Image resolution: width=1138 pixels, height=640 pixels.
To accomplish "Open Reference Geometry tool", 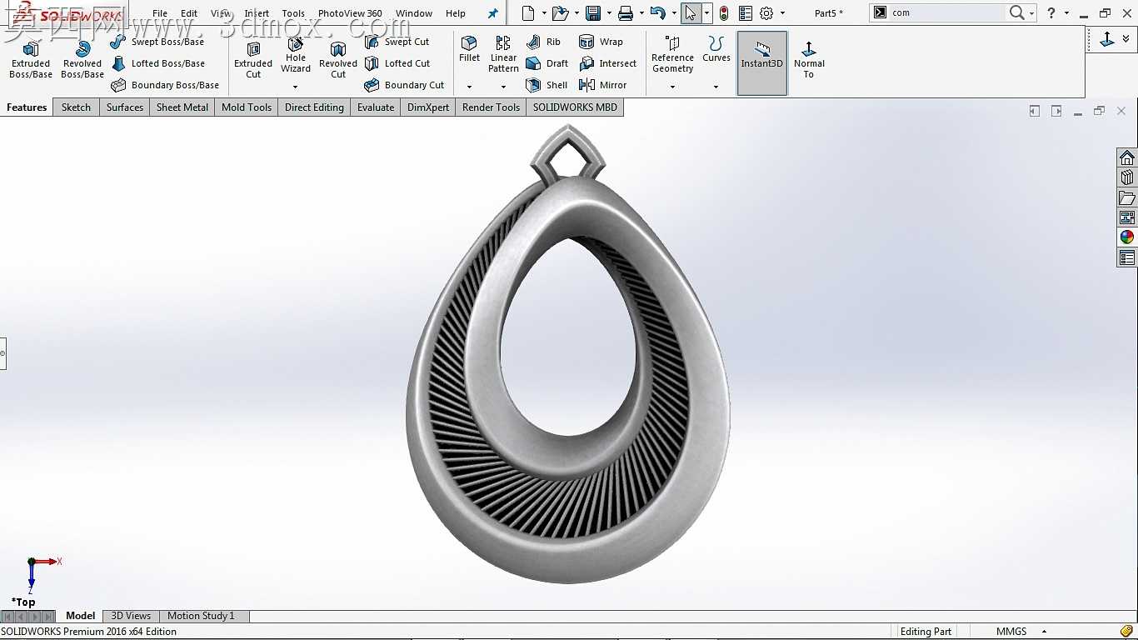I will (672, 54).
